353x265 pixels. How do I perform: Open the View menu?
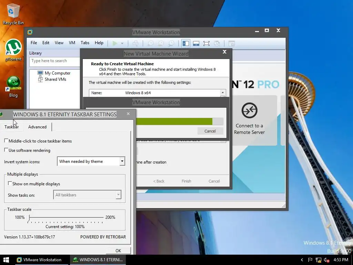click(59, 43)
